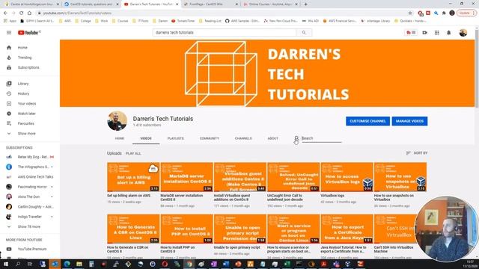
Task: Click the Chrome Update button
Action: [x=466, y=13]
